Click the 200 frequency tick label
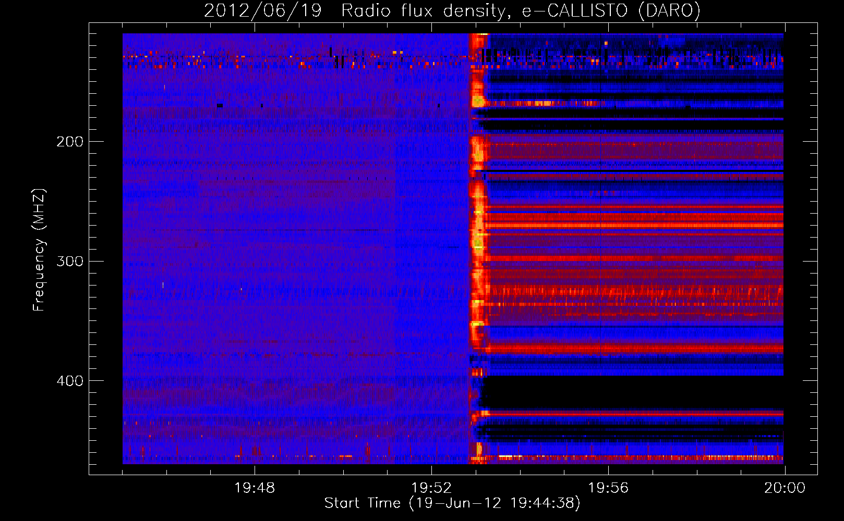844x521 pixels. [70, 142]
